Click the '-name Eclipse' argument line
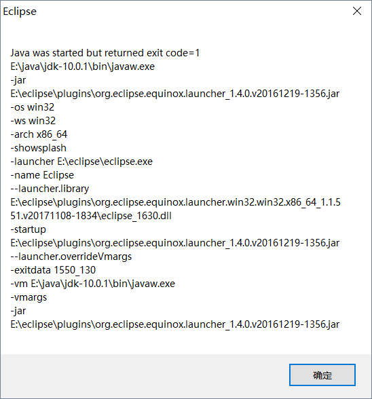This screenshot has height=399, width=372. [x=42, y=175]
